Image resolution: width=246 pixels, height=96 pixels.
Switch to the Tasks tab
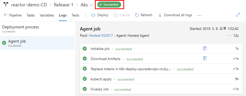tap(31, 15)
